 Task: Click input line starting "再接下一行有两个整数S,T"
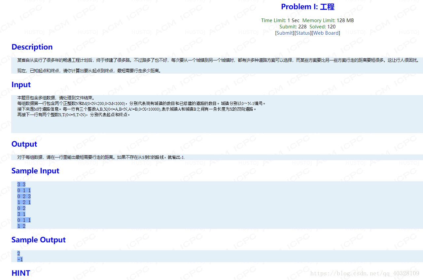coord(74,115)
